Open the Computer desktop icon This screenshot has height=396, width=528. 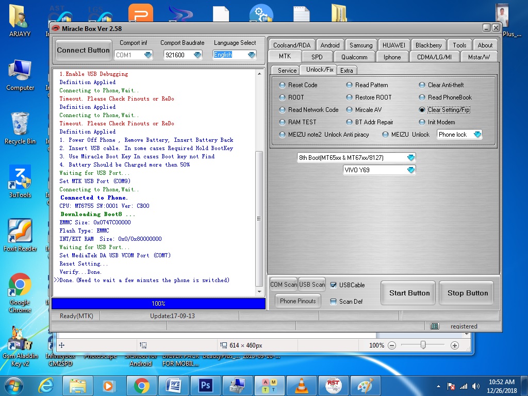20,75
